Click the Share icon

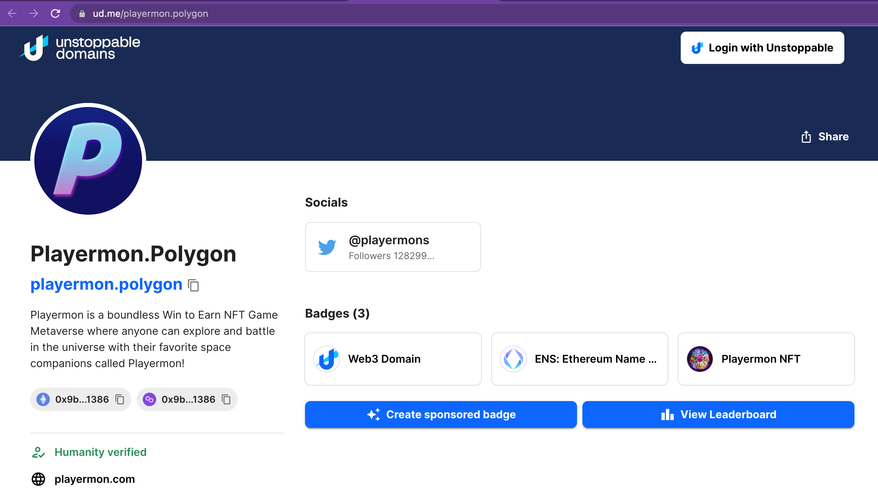[806, 137]
